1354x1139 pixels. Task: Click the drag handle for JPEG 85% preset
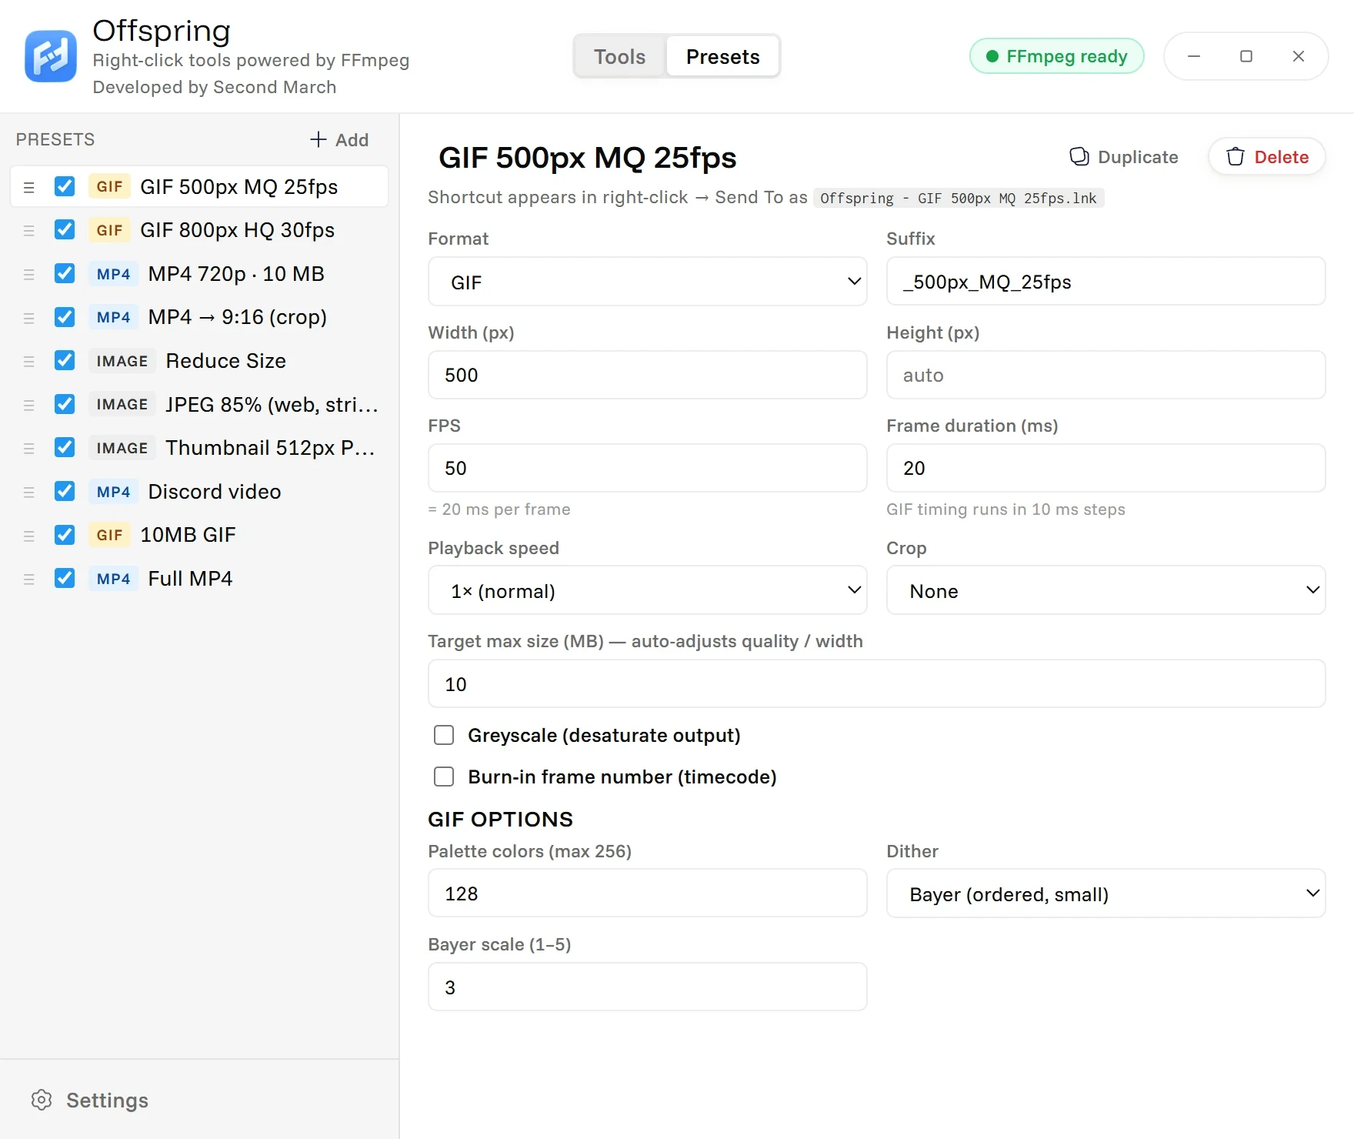(x=29, y=405)
